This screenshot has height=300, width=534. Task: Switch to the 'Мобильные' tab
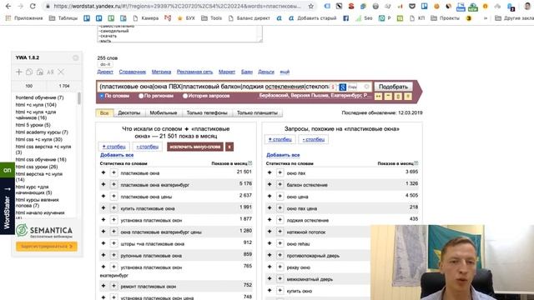(x=164, y=113)
